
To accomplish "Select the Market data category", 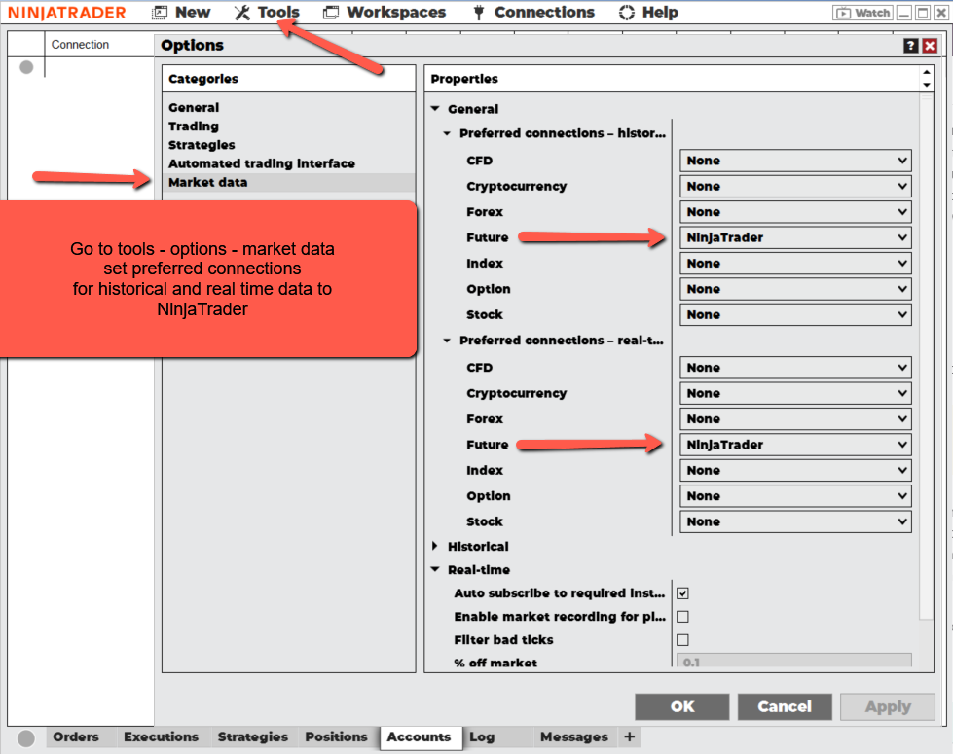I will coord(289,183).
